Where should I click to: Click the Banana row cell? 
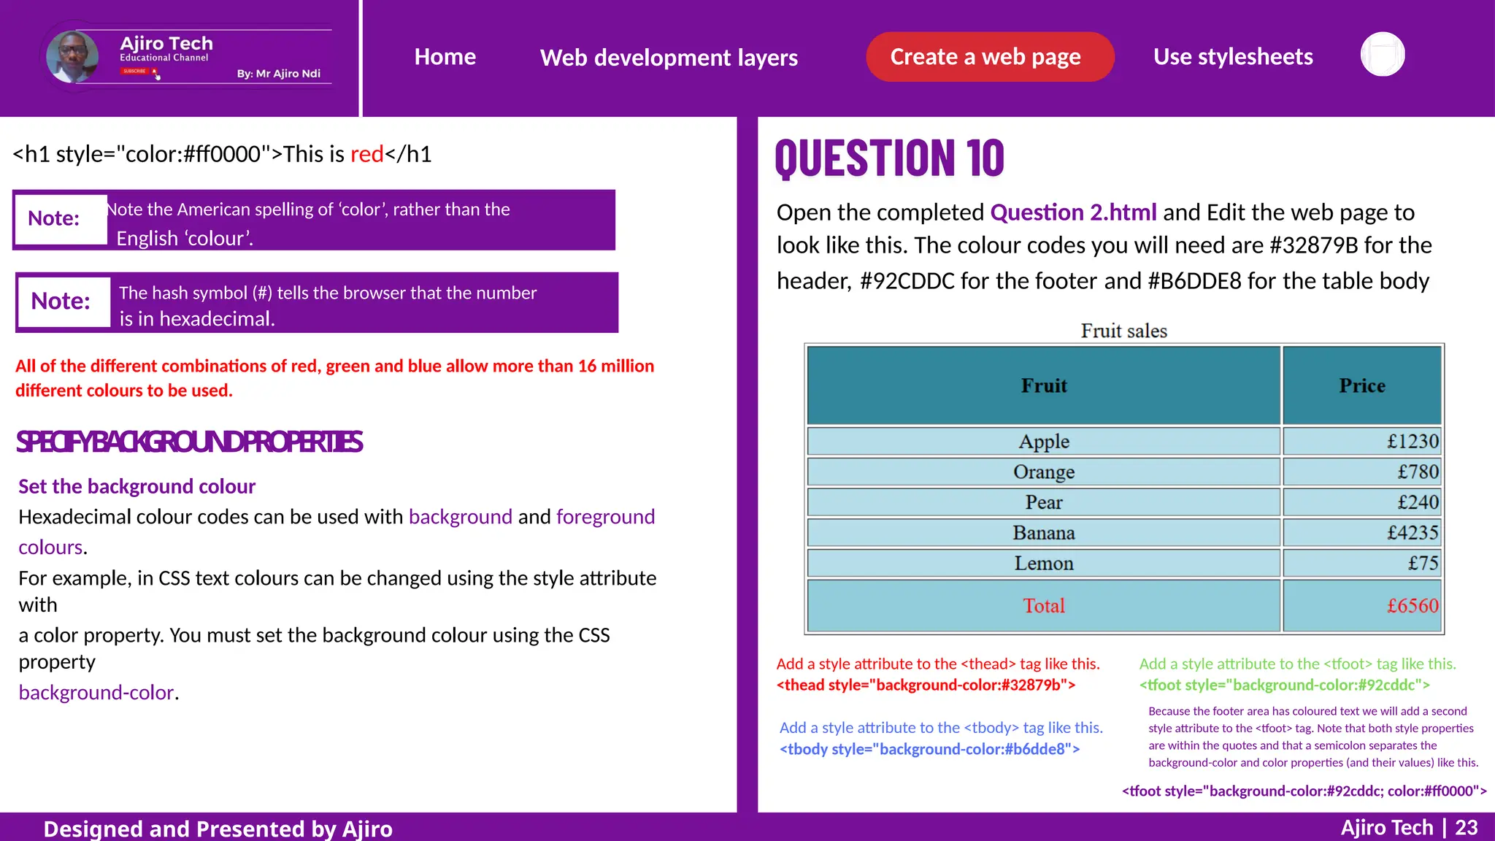(1044, 533)
